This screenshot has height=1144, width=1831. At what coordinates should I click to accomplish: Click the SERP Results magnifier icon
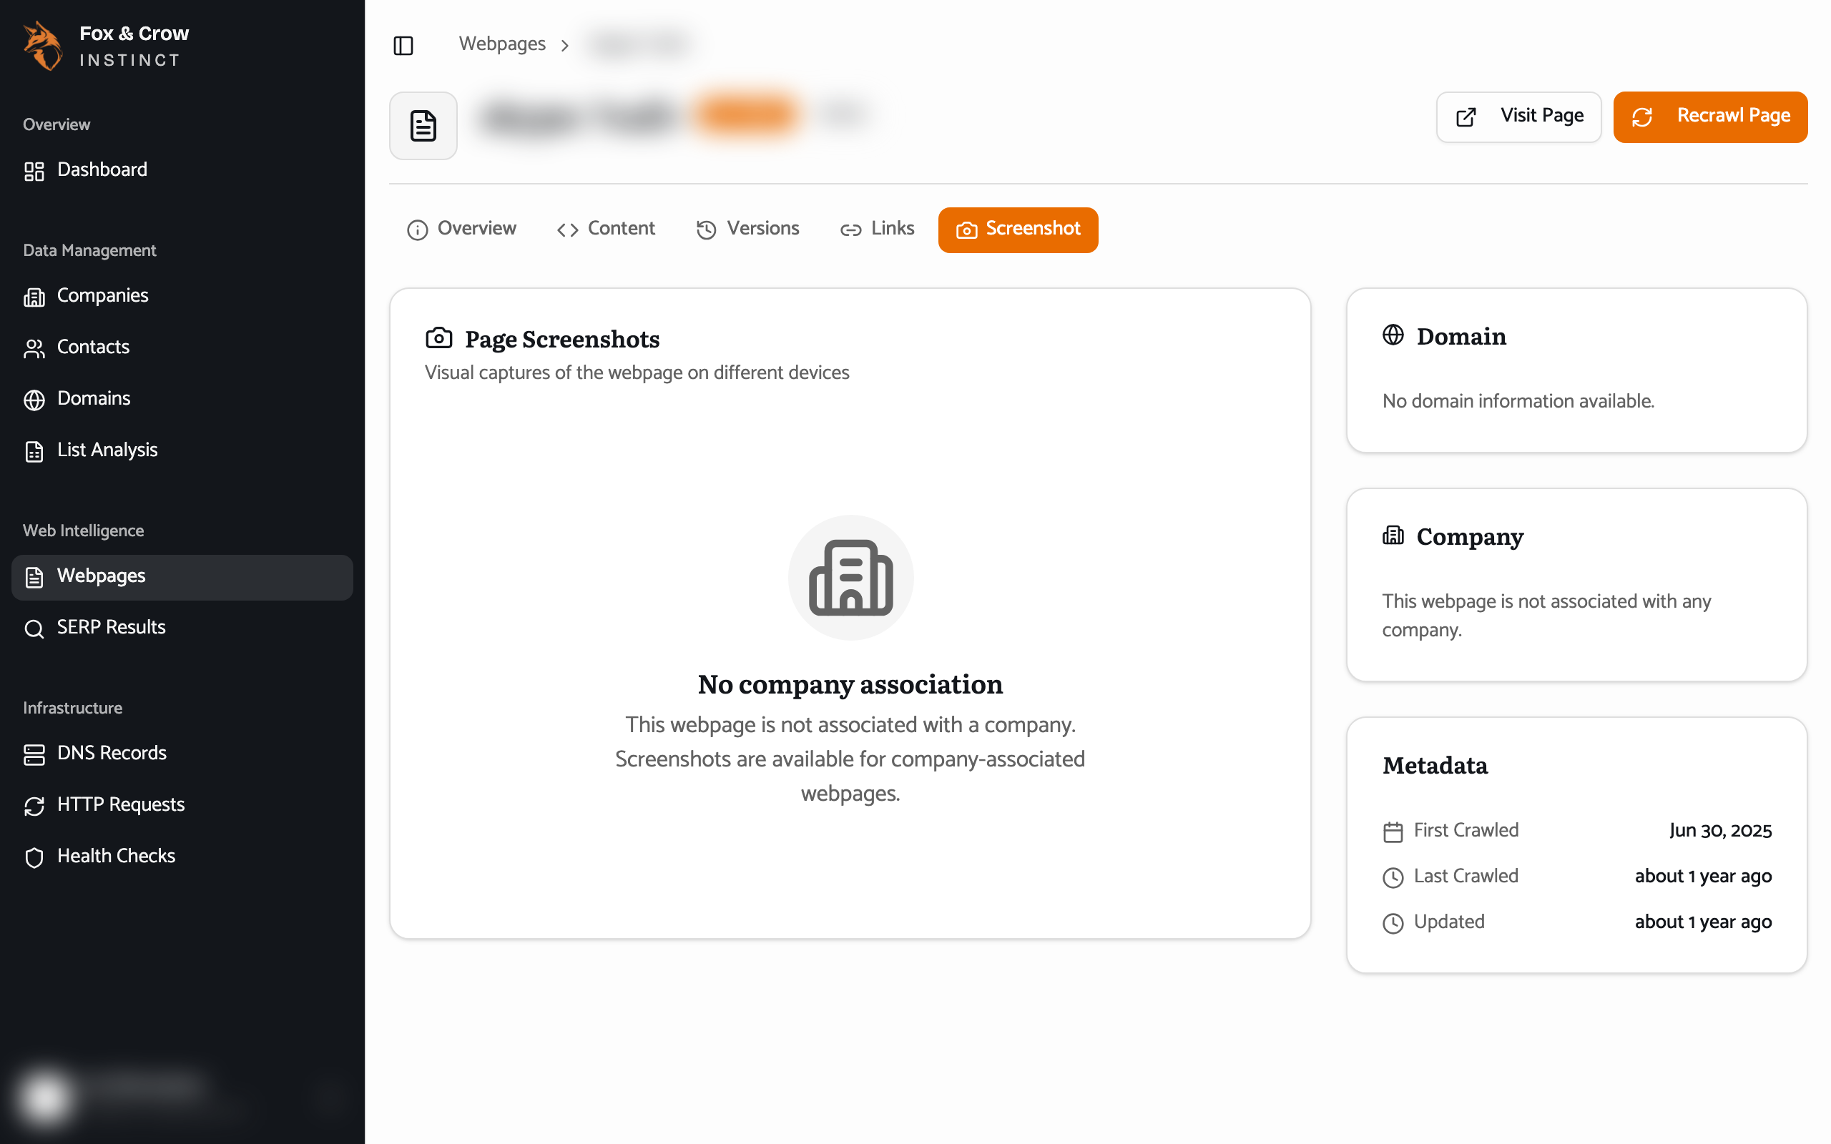coord(34,628)
